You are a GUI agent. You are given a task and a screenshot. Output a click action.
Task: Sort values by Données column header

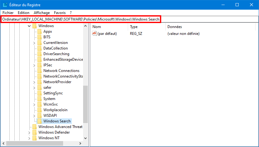tap(210, 27)
